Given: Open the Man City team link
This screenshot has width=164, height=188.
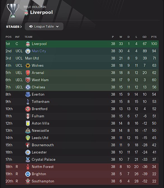Looking at the screenshot, I should [x=39, y=51].
